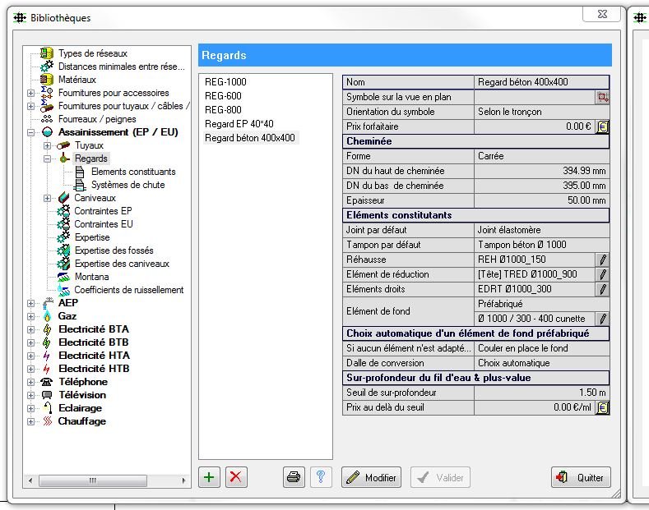Viewport: 649px width, 510px height.
Task: Click the help question mark icon
Action: click(321, 477)
